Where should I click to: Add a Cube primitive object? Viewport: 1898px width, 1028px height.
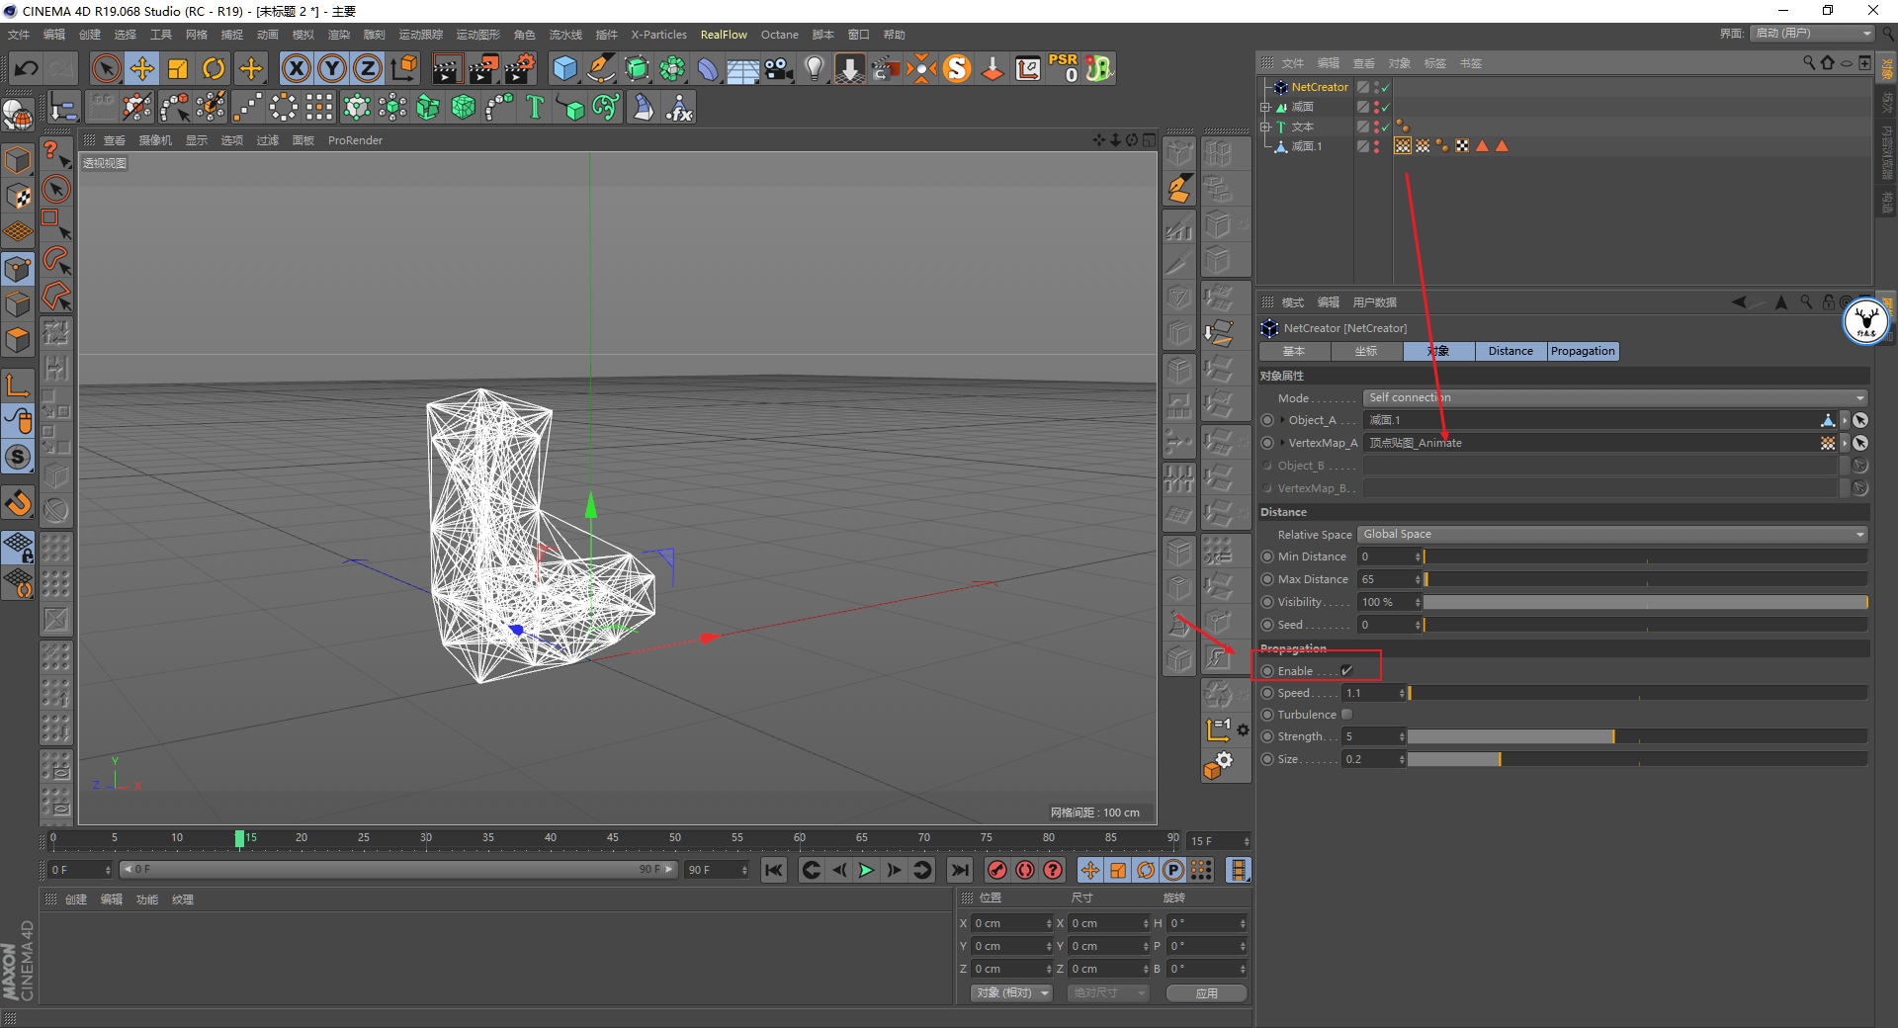tap(564, 68)
